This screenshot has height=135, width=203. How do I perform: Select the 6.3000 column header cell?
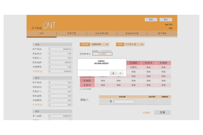(x=134, y=63)
